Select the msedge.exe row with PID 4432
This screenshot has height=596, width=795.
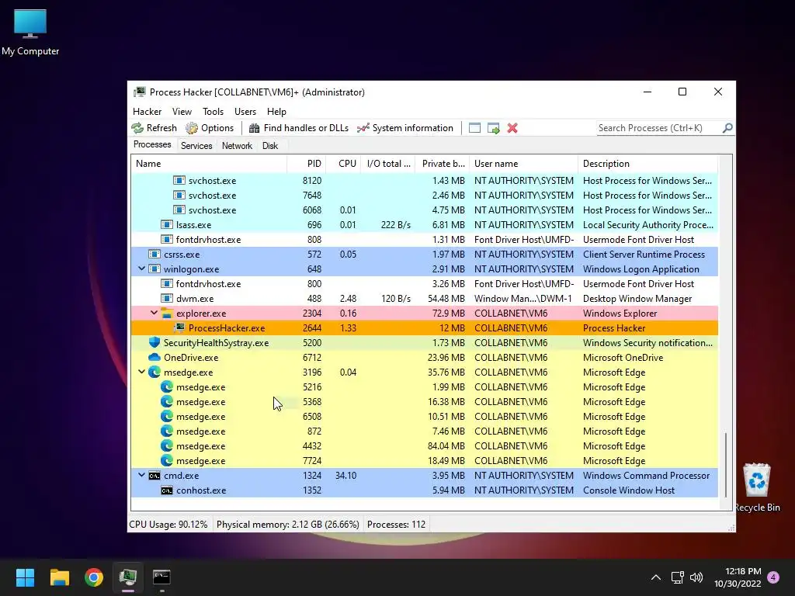[425, 446]
